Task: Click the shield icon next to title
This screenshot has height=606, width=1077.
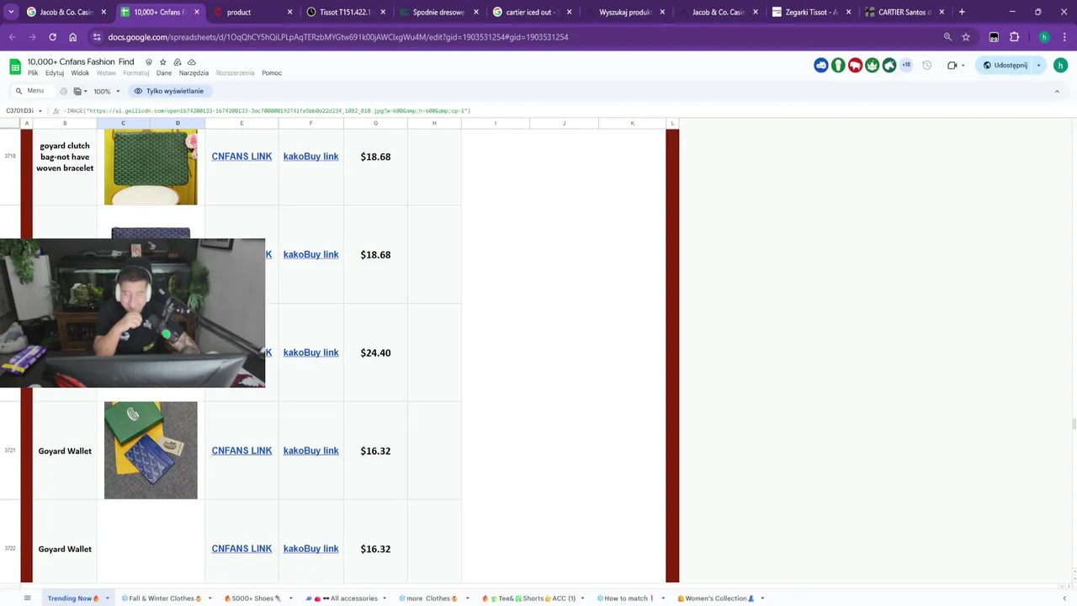Action: [149, 62]
